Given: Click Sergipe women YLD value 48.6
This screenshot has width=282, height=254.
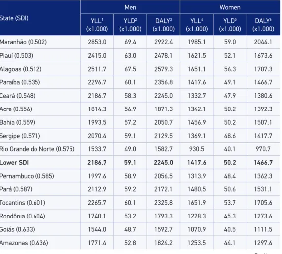Looking at the screenshot, I should click(x=230, y=136).
